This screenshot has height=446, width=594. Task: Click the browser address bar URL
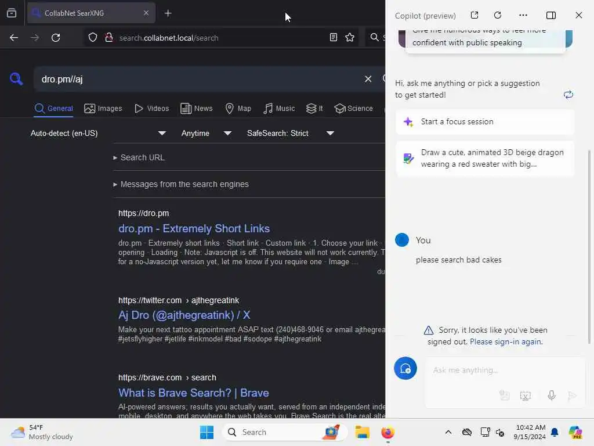pos(169,38)
